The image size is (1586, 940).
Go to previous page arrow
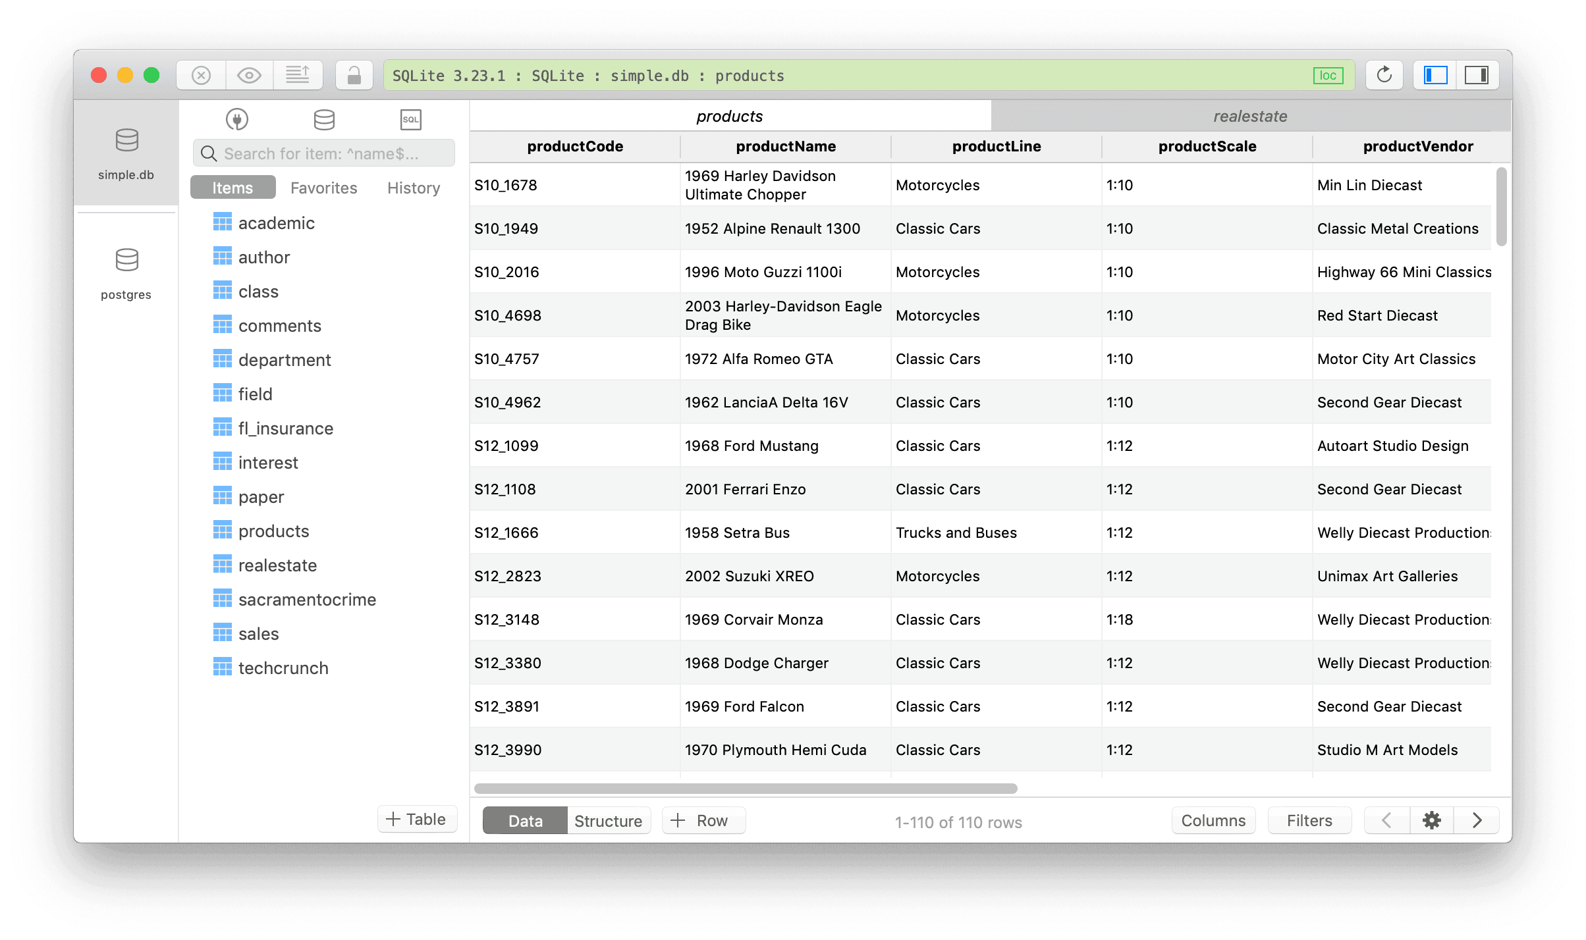click(x=1387, y=820)
